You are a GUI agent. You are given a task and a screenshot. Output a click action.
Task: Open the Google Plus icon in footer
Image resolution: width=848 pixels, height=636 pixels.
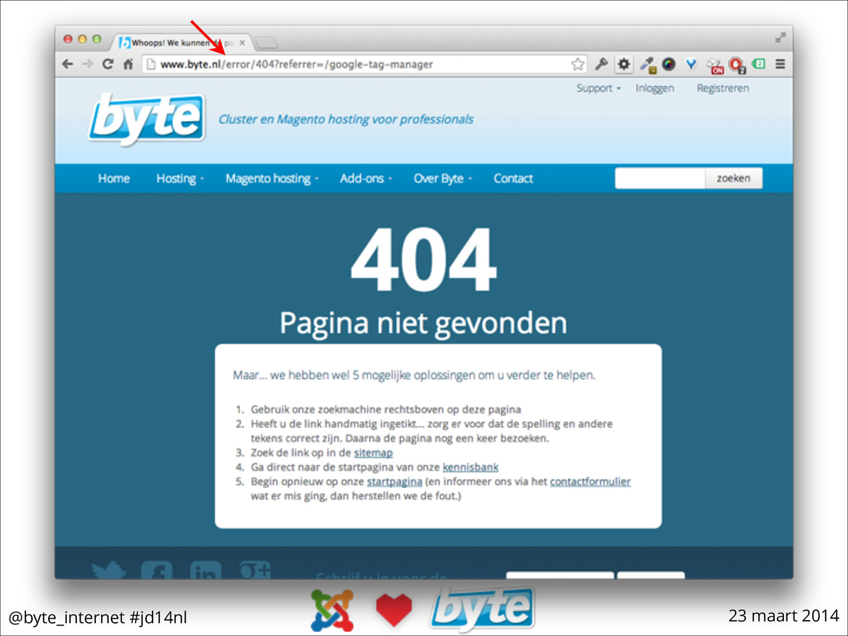255,570
